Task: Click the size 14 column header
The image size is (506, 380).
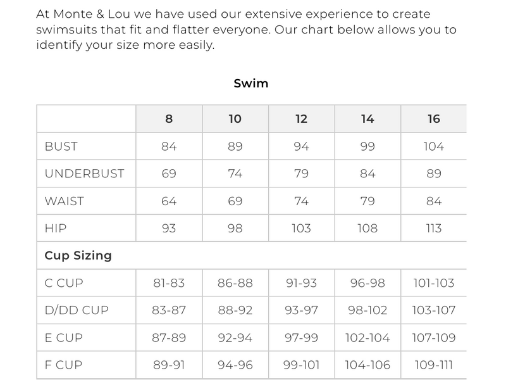Action: coord(367,119)
